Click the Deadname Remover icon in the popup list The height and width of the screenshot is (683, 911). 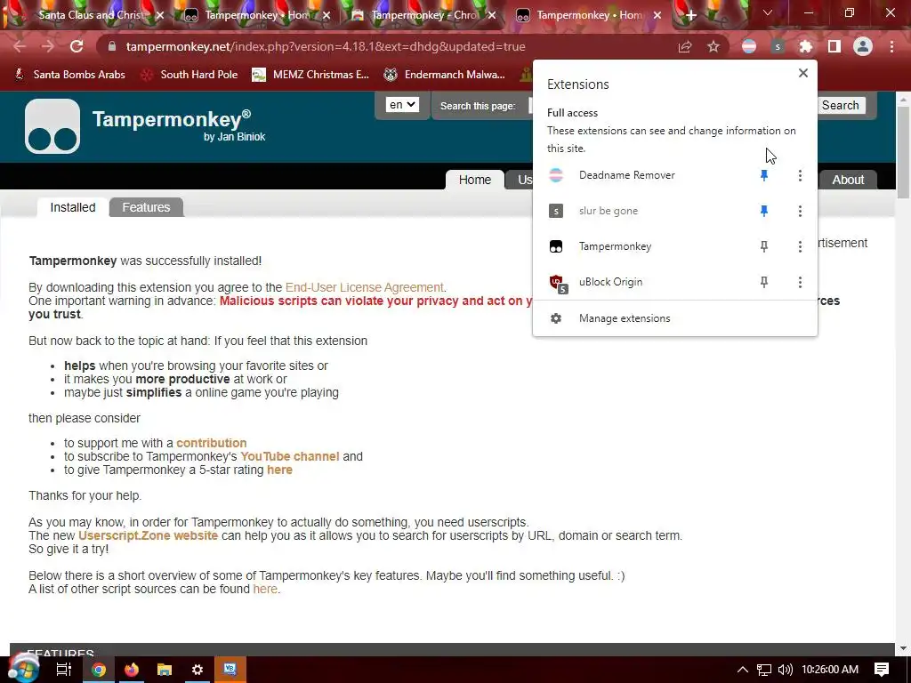556,175
